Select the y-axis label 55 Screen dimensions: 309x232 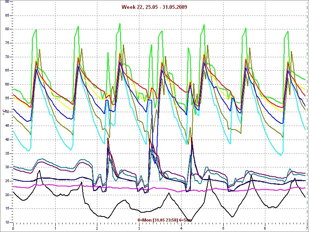coord(7,98)
